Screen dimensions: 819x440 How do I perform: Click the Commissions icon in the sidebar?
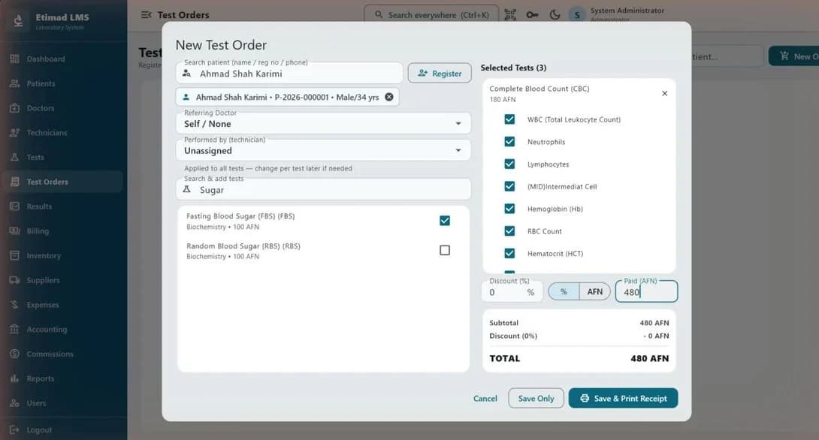[x=14, y=354]
